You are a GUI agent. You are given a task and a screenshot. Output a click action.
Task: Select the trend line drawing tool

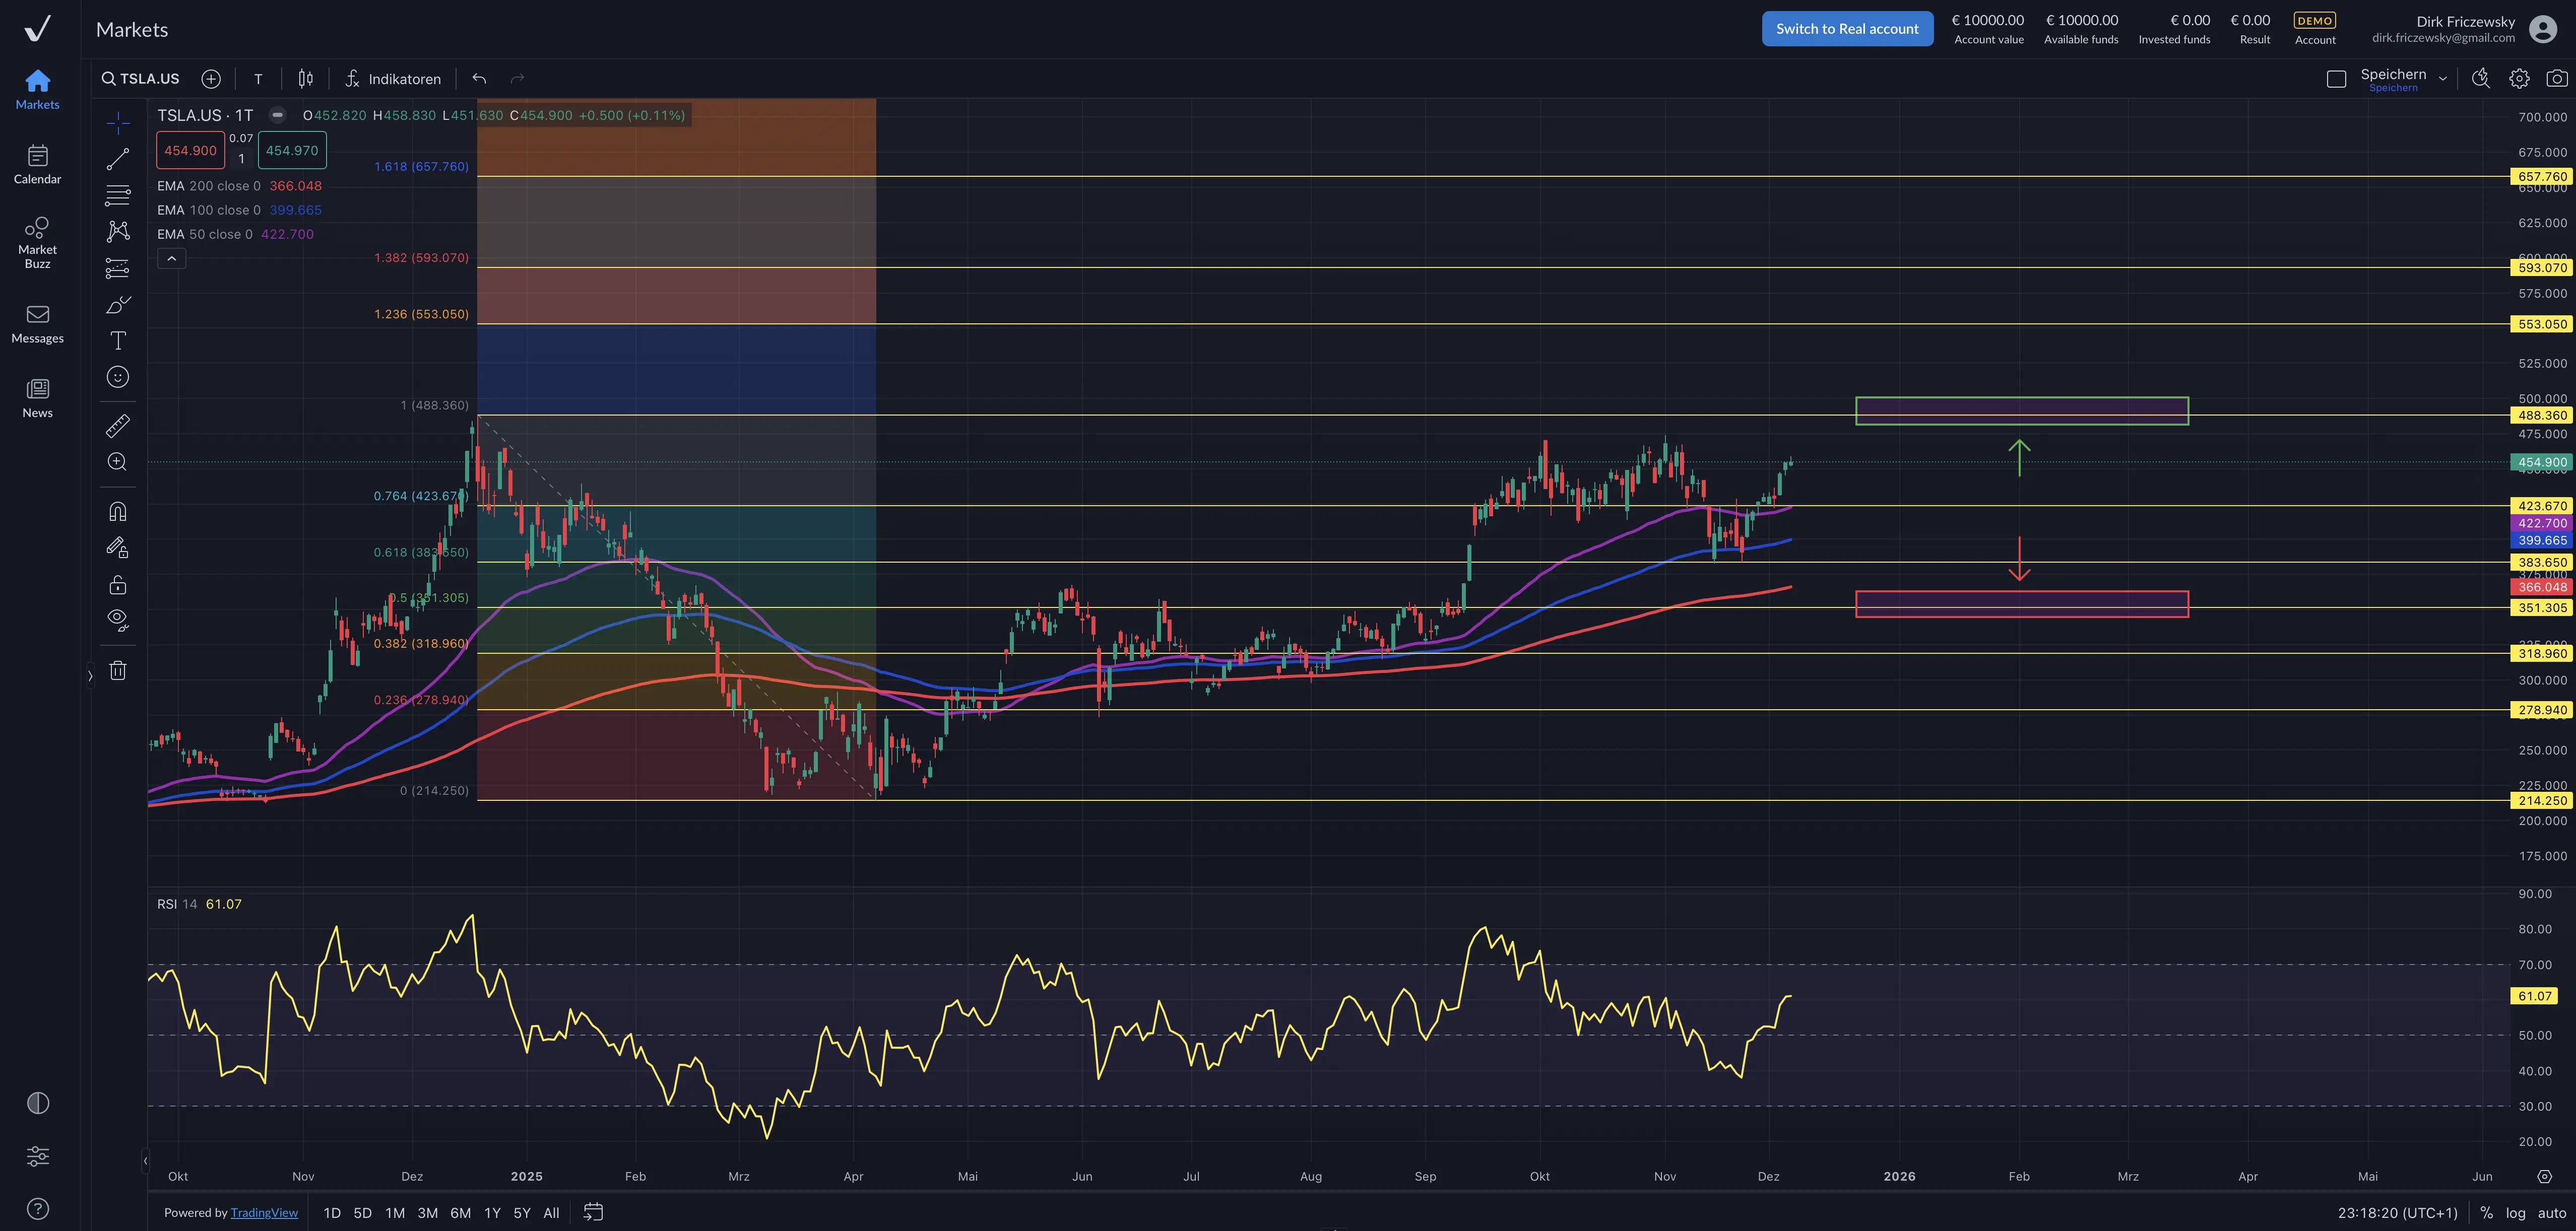118,159
